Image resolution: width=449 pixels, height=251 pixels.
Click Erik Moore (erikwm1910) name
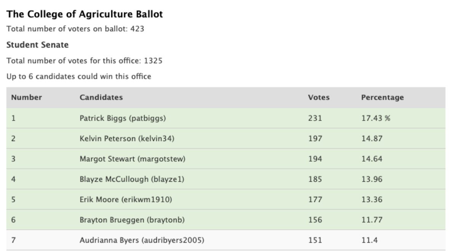click(x=126, y=200)
